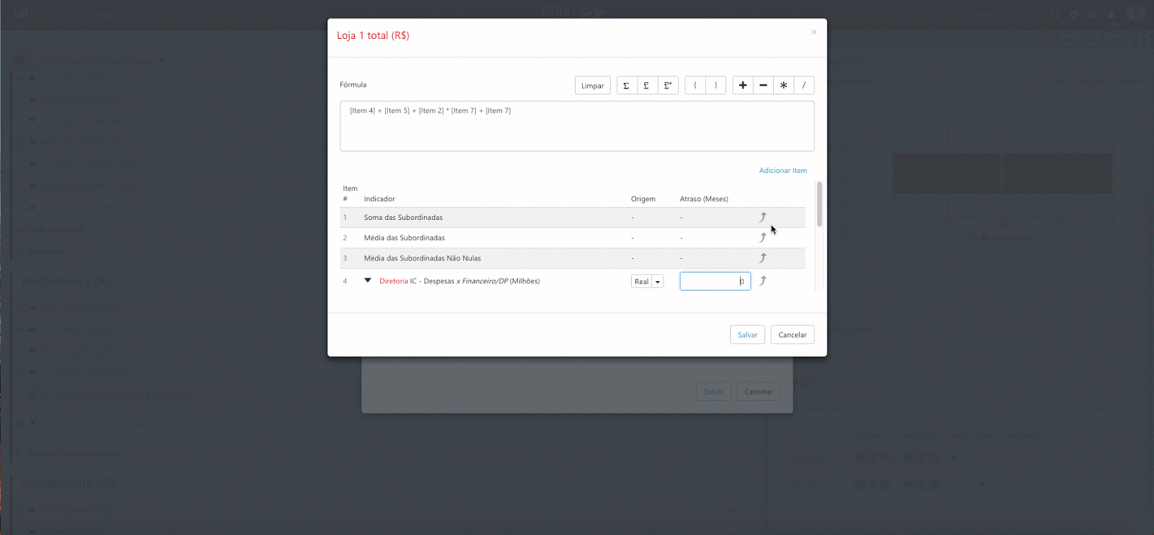Insert the plus operator
The image size is (1154, 535).
[x=743, y=86]
